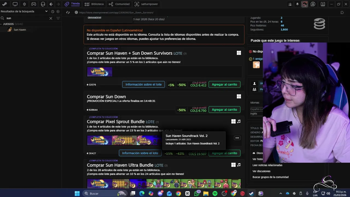Image resolution: width=350 pixels, height=197 pixels.
Task: Open the Windows Start menu
Action: (77, 193)
